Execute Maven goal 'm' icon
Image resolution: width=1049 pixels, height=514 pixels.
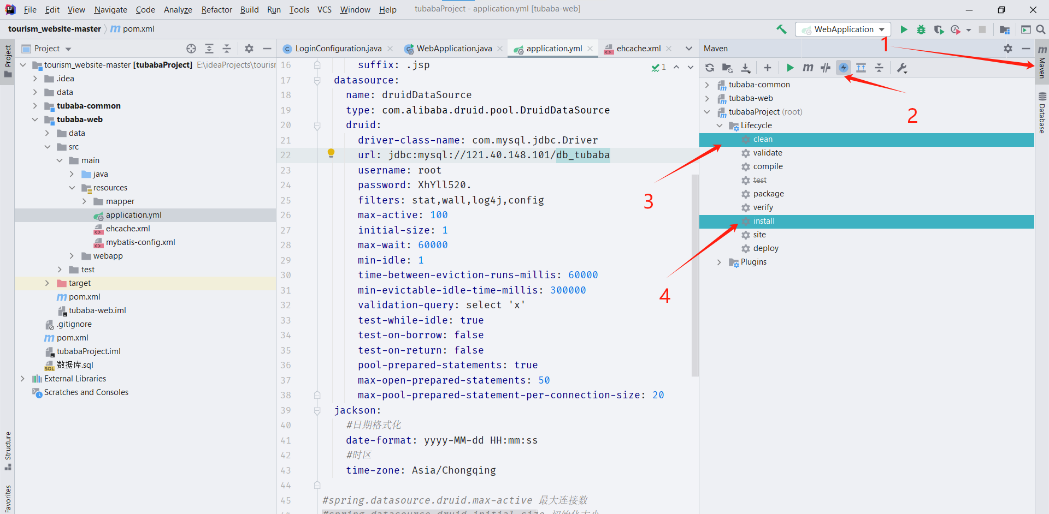(x=808, y=68)
